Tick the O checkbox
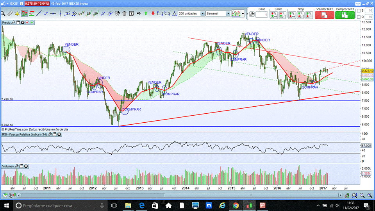This screenshot has height=211, width=375. click(x=362, y=17)
